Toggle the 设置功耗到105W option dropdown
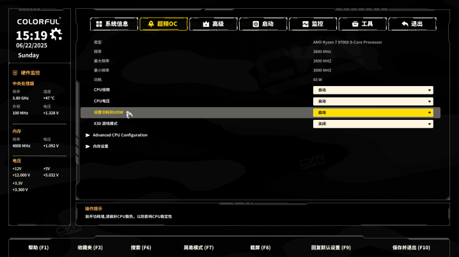 (373, 112)
